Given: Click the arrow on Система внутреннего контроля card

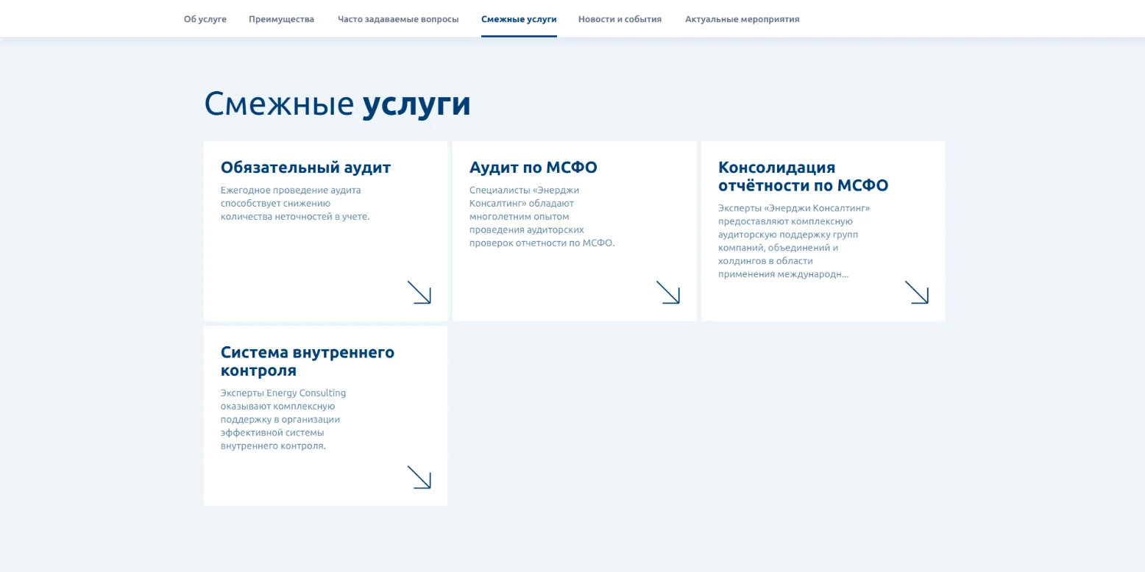Looking at the screenshot, I should 419,477.
